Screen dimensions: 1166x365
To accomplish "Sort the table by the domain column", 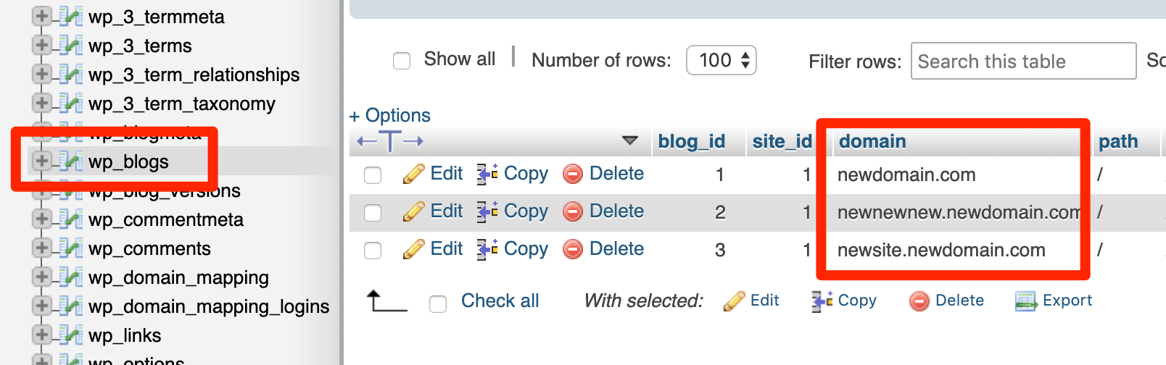I will pos(872,141).
